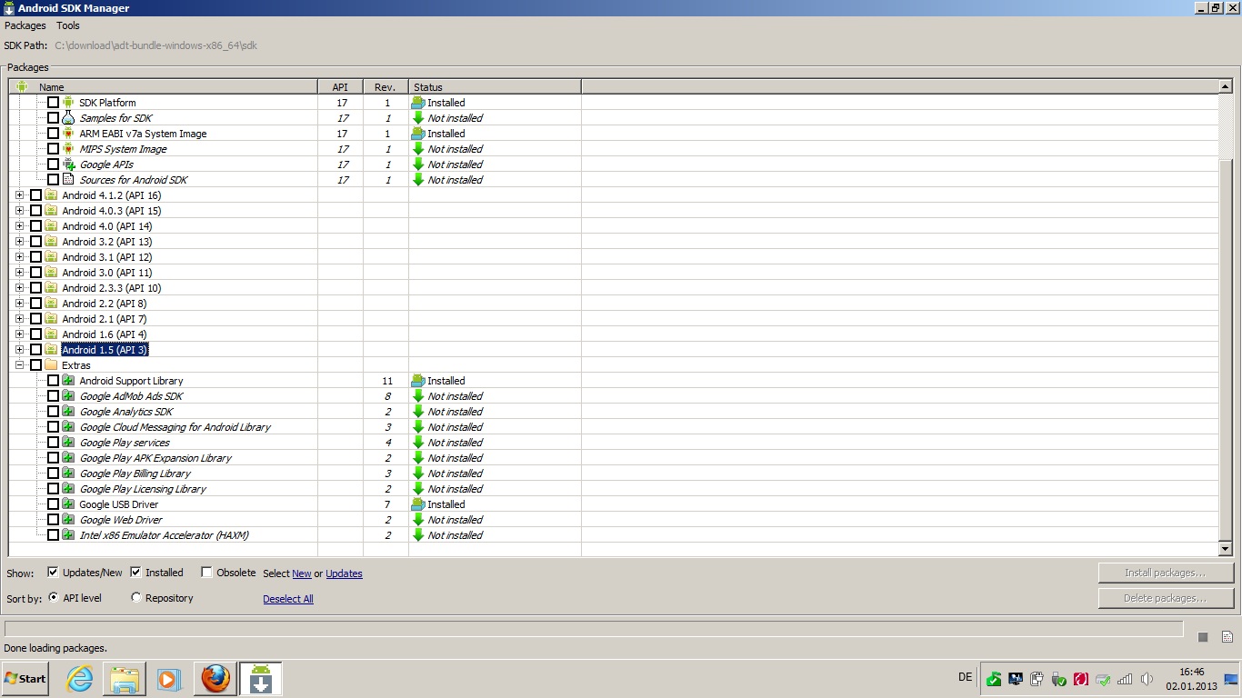Check the Intel x86 Emulator Accelerator checkbox
The height and width of the screenshot is (698, 1242).
pos(53,535)
